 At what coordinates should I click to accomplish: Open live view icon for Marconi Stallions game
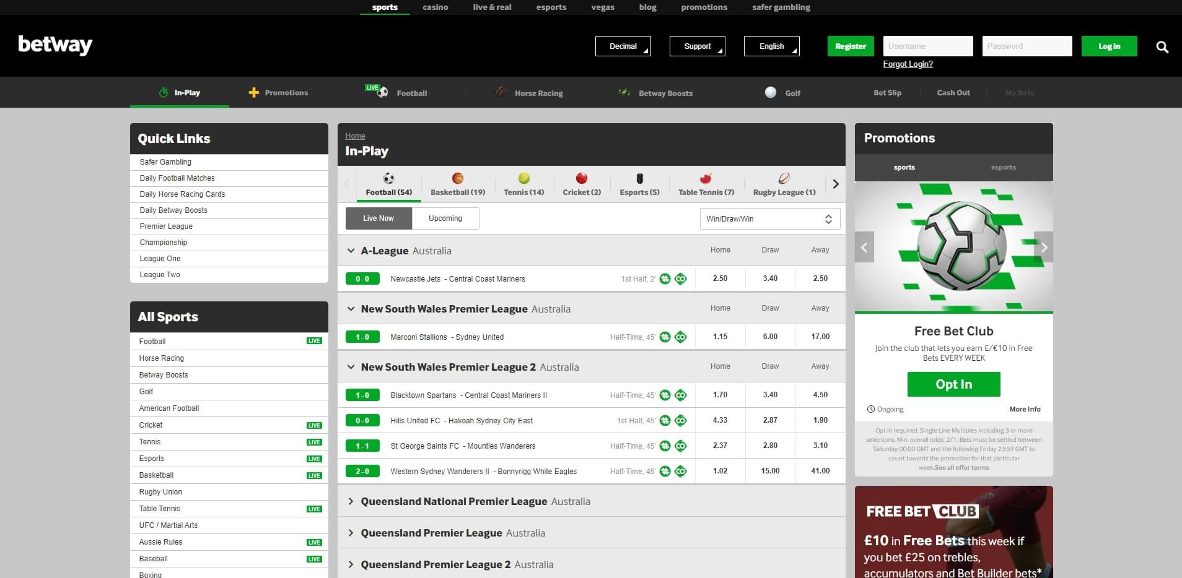point(680,337)
